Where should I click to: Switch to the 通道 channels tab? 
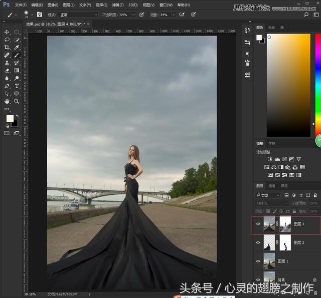272,186
